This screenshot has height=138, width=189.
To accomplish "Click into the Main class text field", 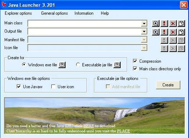I will [x=84, y=23].
